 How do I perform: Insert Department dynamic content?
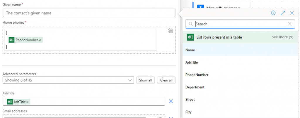pyautogui.click(x=195, y=87)
